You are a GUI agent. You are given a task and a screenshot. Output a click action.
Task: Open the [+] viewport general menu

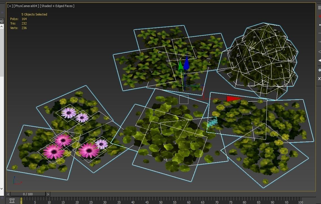pyautogui.click(x=10, y=6)
